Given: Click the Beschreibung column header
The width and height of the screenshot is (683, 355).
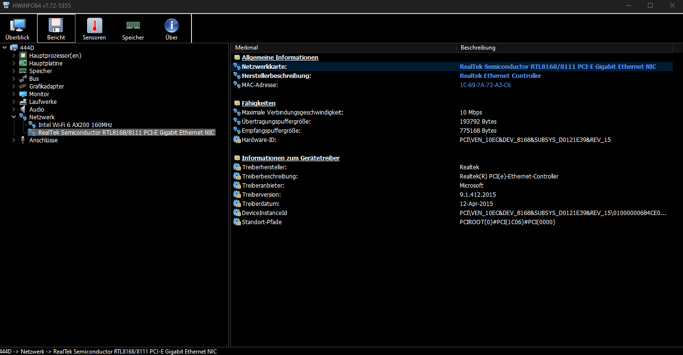Looking at the screenshot, I should [564, 48].
